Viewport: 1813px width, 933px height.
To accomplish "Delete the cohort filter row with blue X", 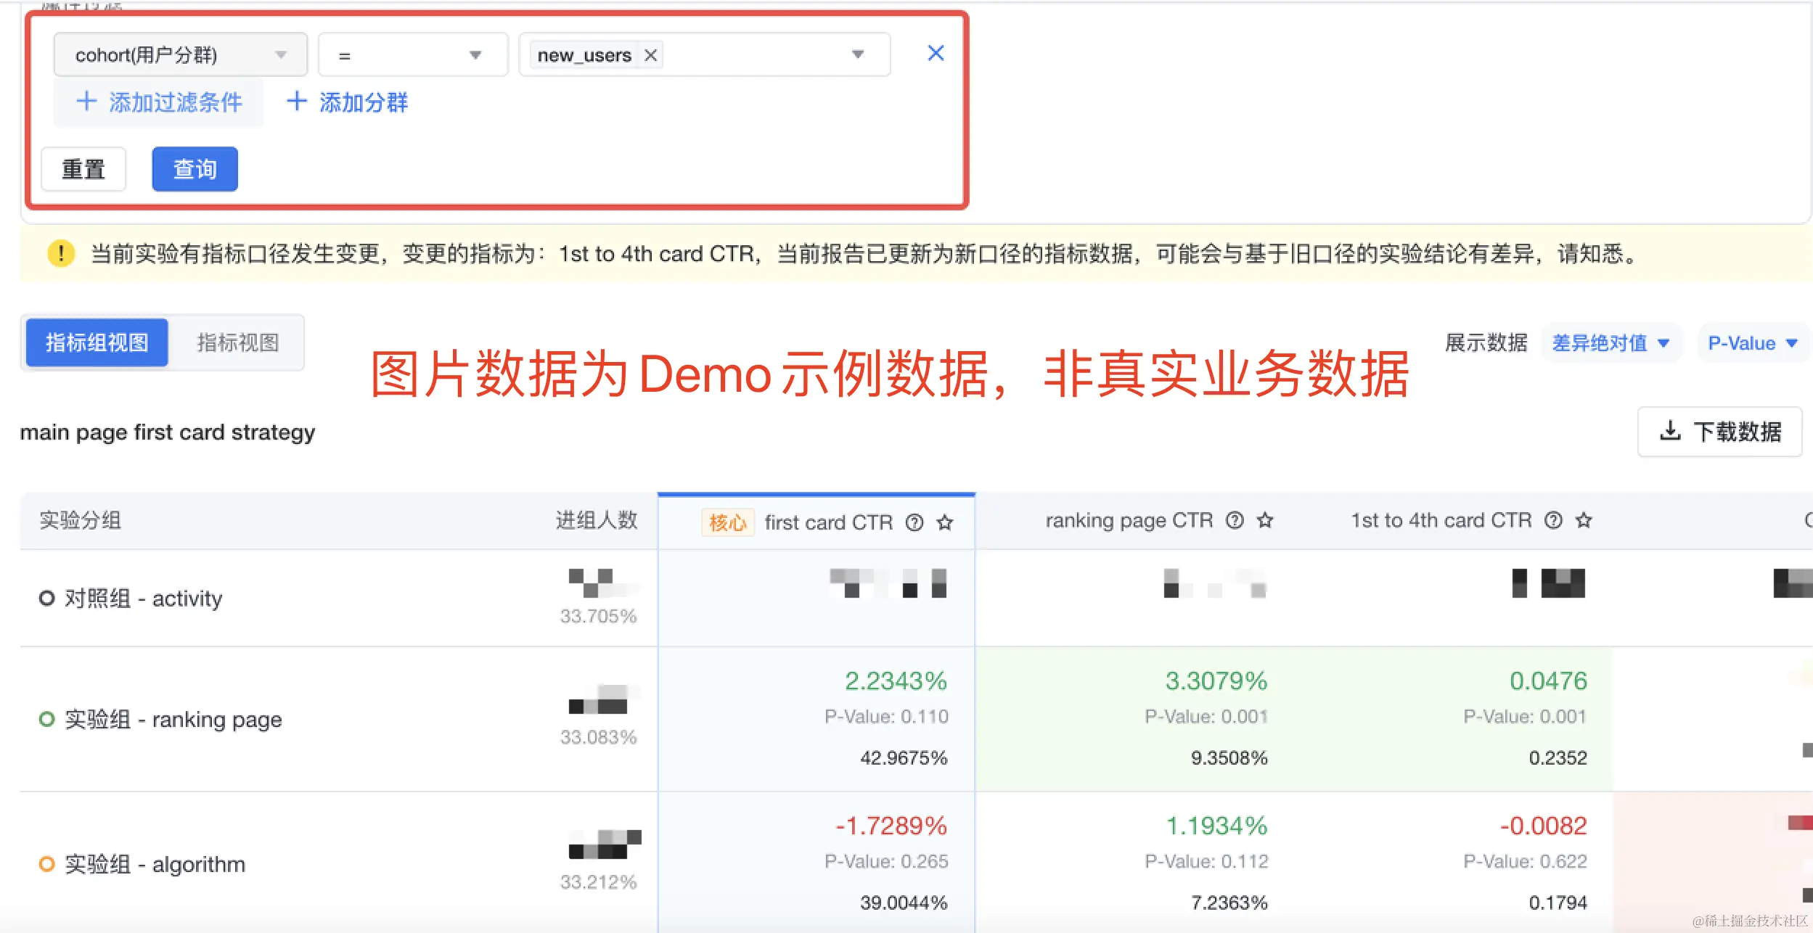I will pyautogui.click(x=936, y=53).
